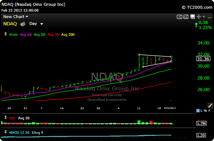Click the 0.38 net change value

tap(203, 22)
